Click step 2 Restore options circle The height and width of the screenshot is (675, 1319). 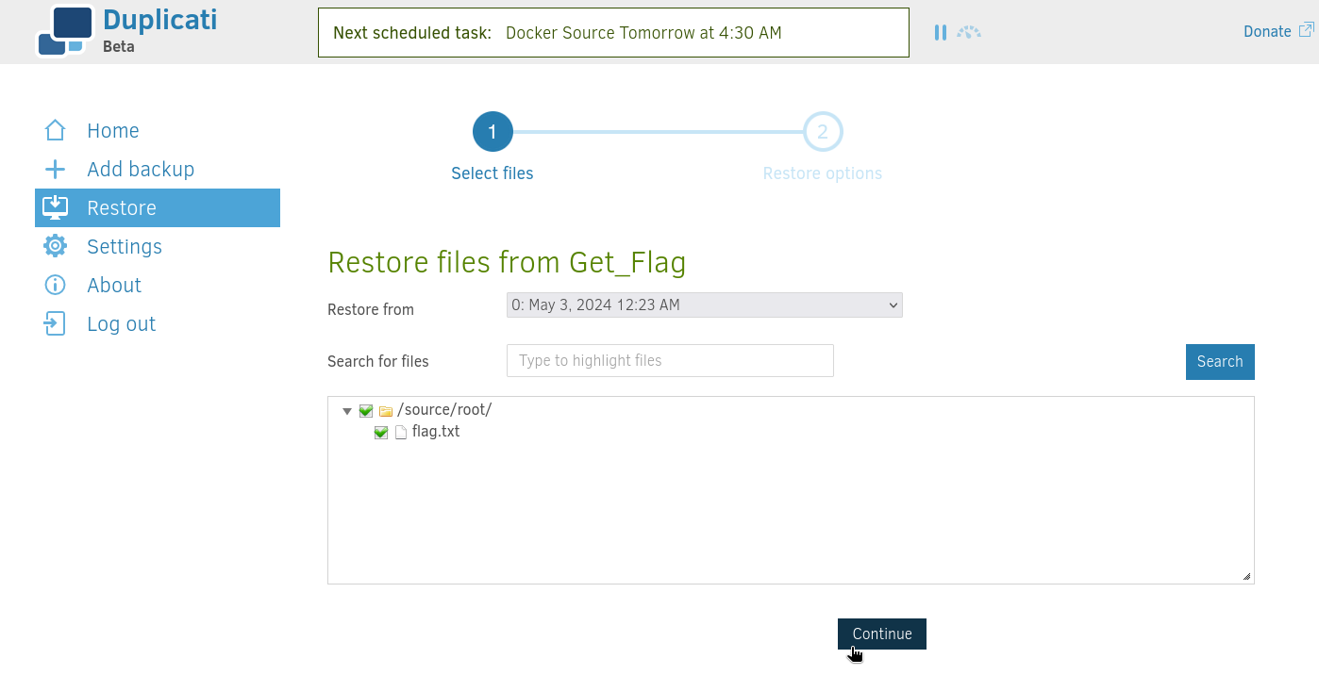click(x=823, y=132)
